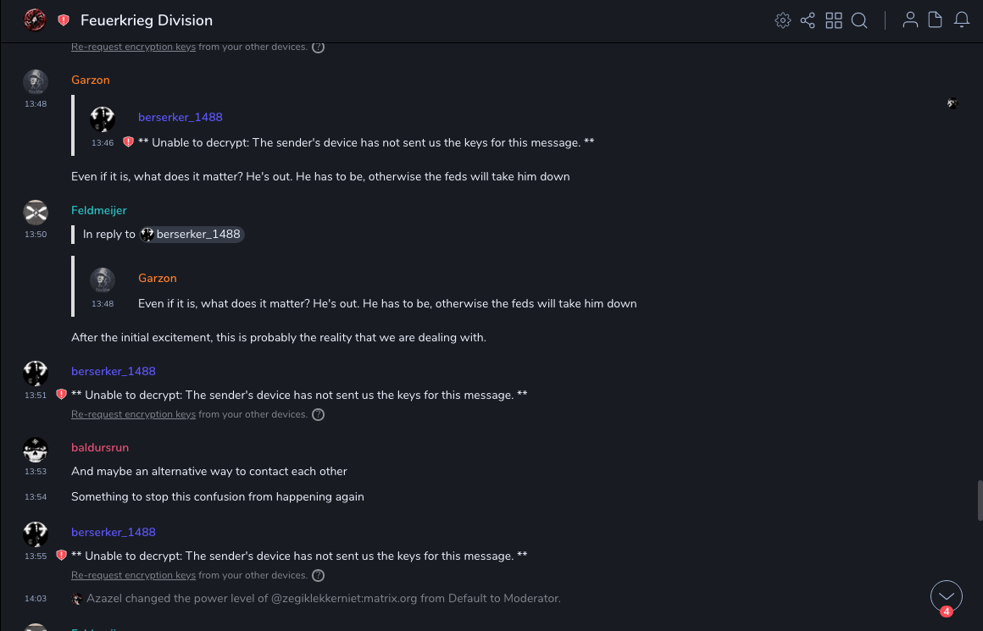Screen dimensions: 983x631
Task: Open room settings via the gear icon
Action: pos(783,20)
